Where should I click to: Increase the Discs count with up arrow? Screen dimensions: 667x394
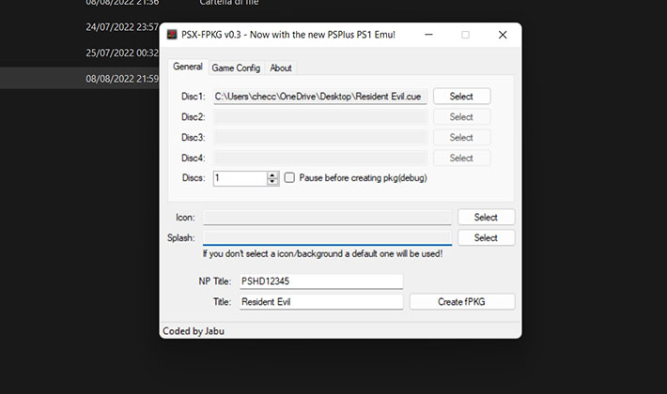click(x=272, y=174)
